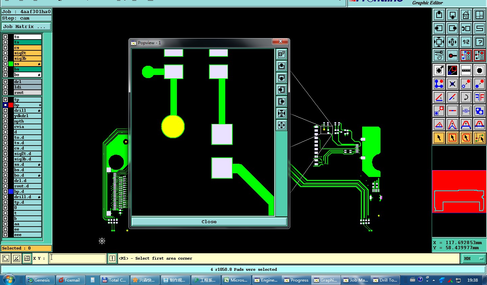This screenshot has height=285, width=487.
Task: Open the question mark help icon
Action: [x=480, y=42]
